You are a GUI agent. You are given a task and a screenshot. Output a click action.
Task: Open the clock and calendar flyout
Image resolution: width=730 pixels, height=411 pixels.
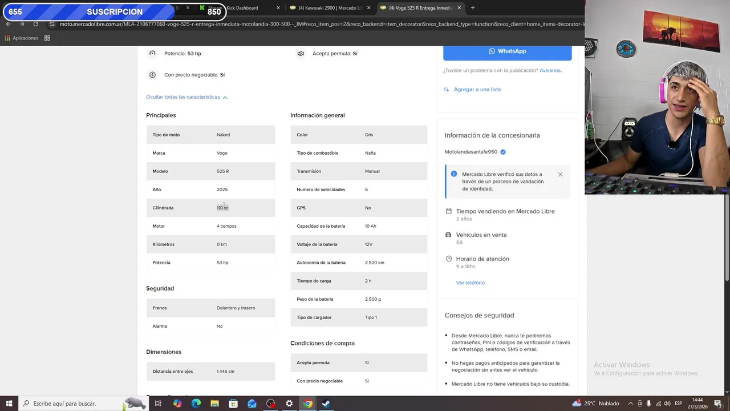pyautogui.click(x=697, y=404)
